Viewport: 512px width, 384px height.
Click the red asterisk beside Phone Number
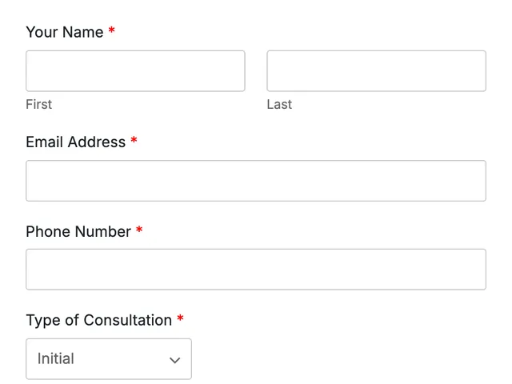coord(139,230)
